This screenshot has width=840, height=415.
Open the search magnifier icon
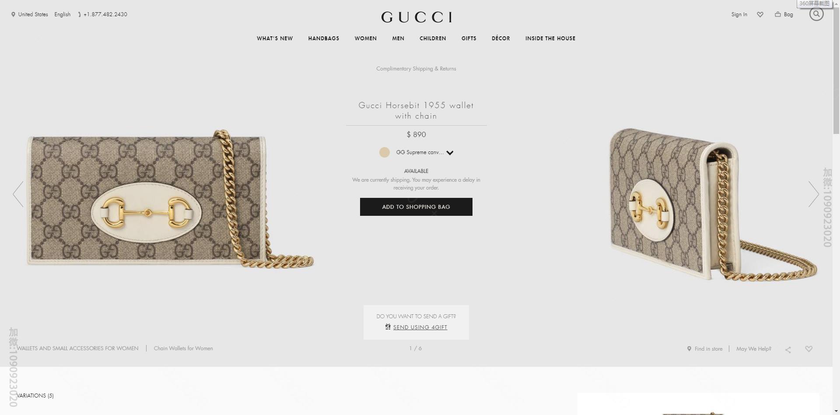coord(816,14)
